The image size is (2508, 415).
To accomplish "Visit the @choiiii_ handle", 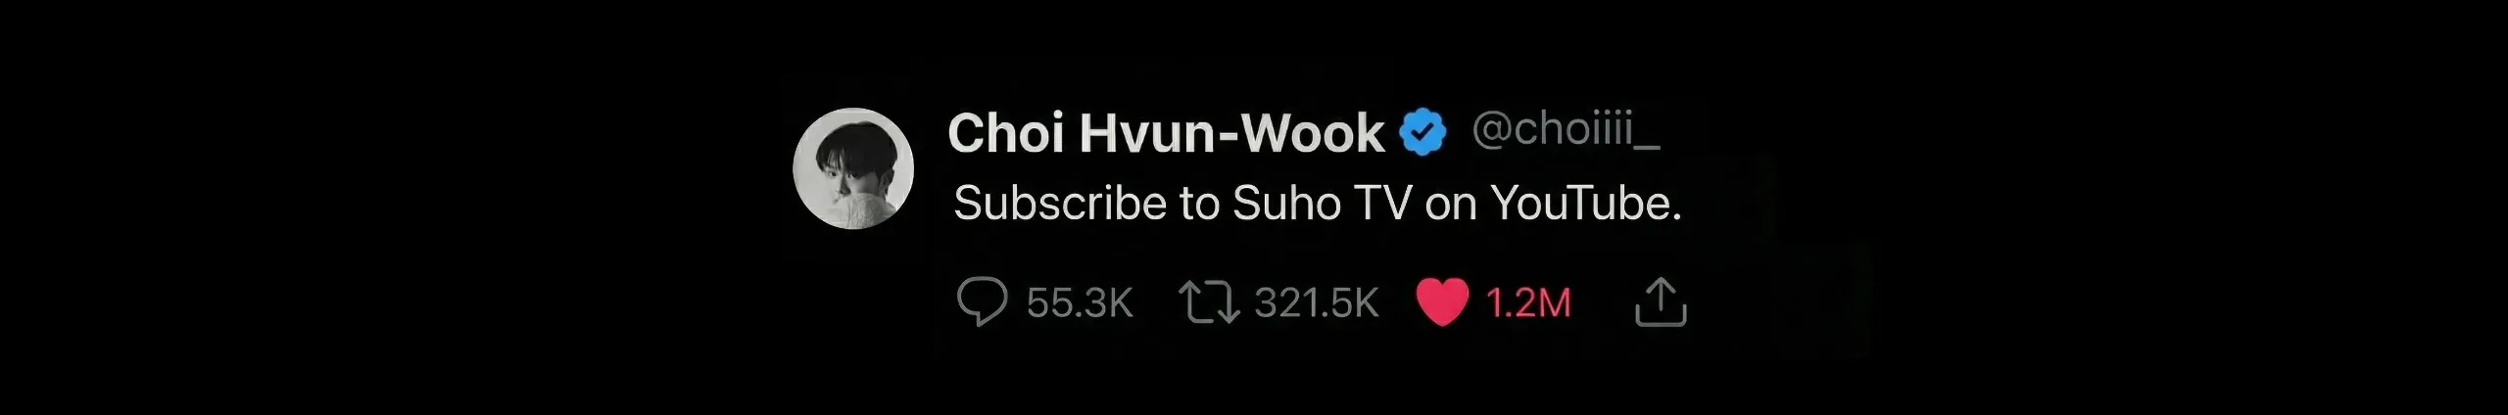I will point(1566,130).
